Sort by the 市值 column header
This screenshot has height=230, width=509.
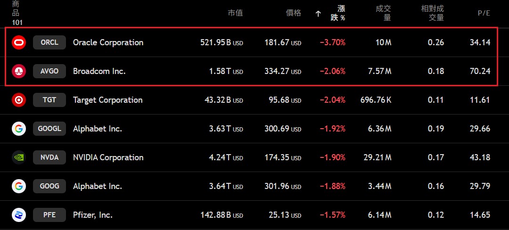(x=235, y=13)
